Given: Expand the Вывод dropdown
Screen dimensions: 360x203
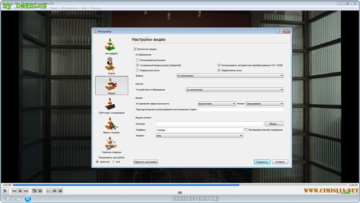Looking at the screenshot, I should click(x=230, y=76).
